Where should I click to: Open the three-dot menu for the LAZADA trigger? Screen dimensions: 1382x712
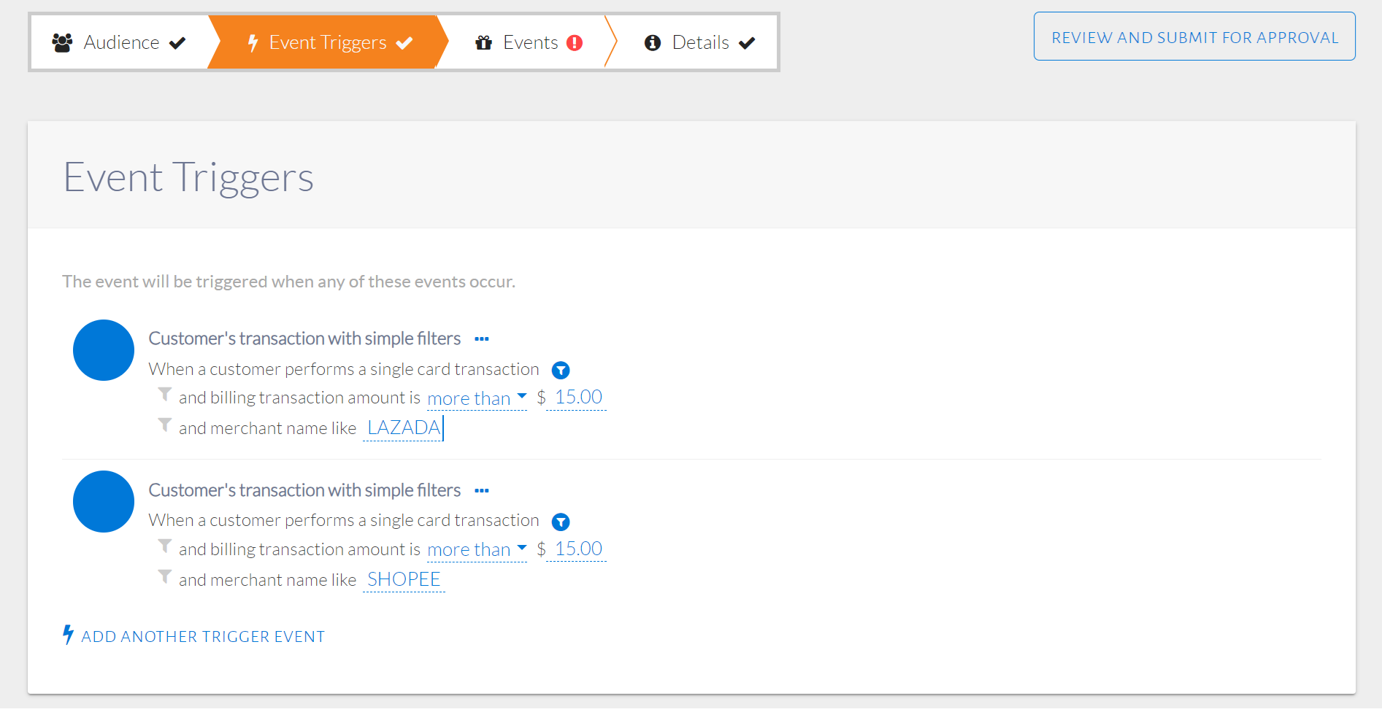(x=482, y=339)
